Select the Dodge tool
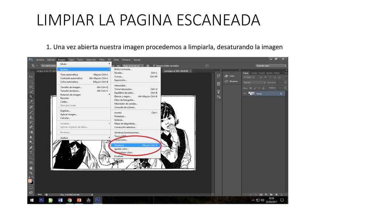 [x=31, y=142]
